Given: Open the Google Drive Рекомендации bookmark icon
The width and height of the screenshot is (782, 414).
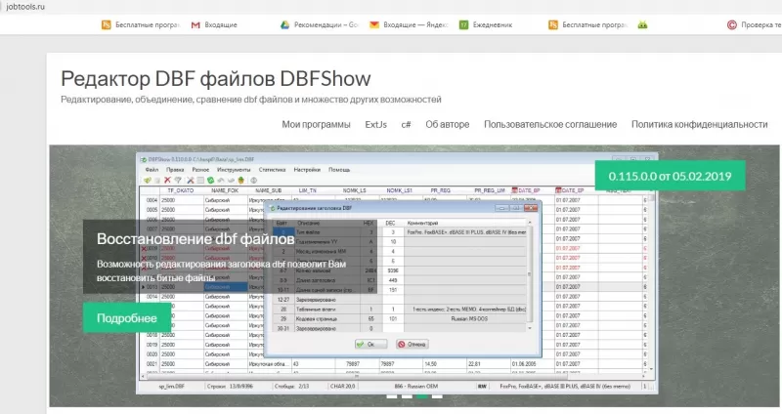Looking at the screenshot, I should [x=284, y=25].
